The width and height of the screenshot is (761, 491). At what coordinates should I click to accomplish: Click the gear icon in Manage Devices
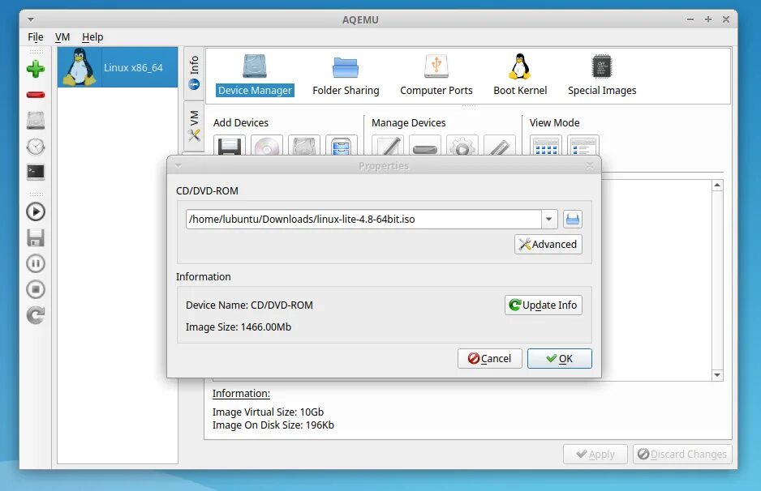462,145
